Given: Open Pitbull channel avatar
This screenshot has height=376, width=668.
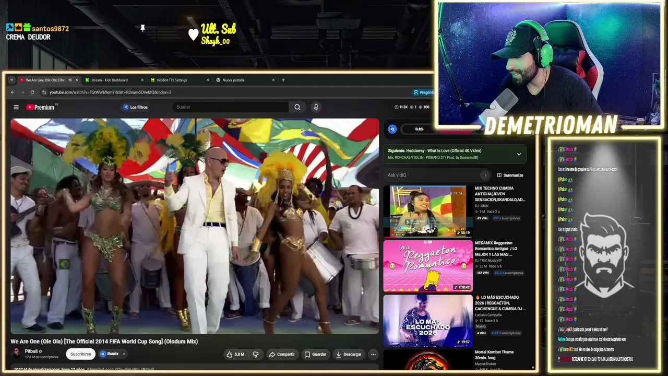Looking at the screenshot, I should click(x=16, y=354).
